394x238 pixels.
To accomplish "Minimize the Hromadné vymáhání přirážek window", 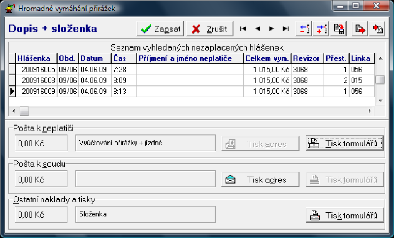I will pyautogui.click(x=341, y=6).
